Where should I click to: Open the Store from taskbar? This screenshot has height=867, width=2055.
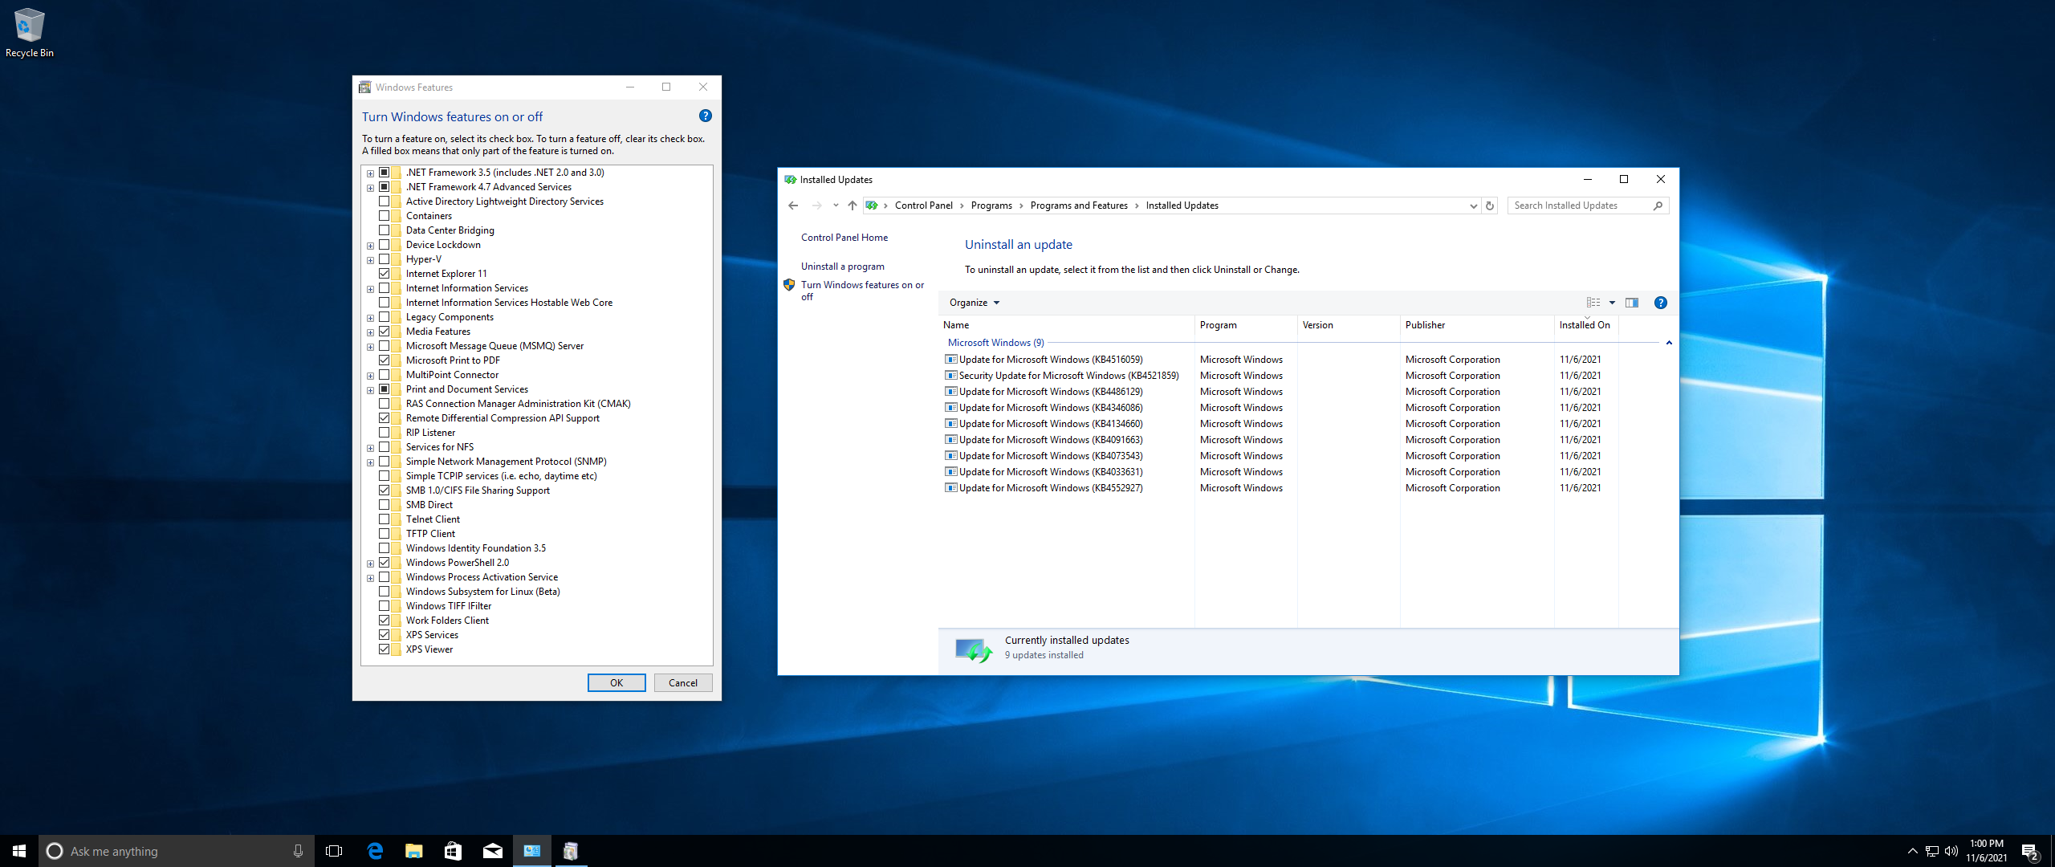pos(454,851)
